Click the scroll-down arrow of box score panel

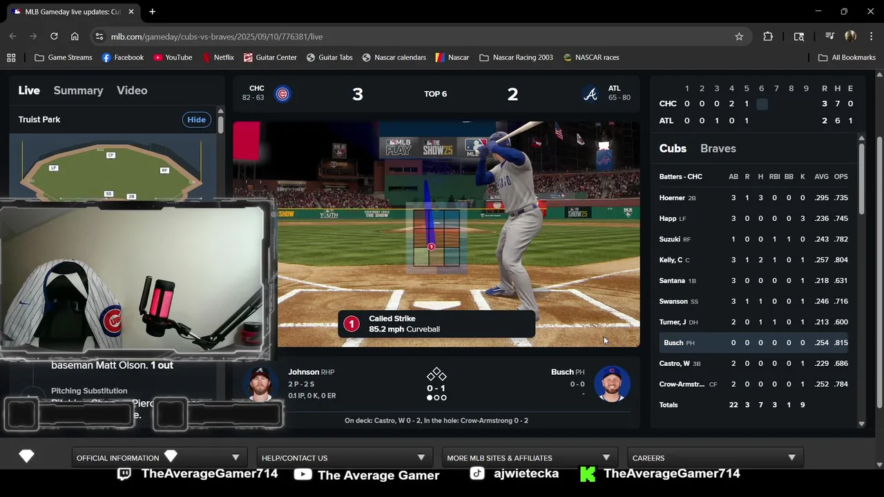[861, 424]
